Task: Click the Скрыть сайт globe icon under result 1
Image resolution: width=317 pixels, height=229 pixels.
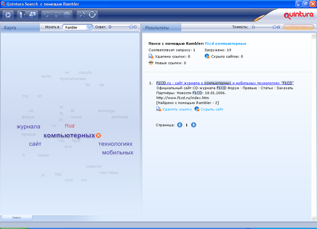Action: (x=197, y=109)
